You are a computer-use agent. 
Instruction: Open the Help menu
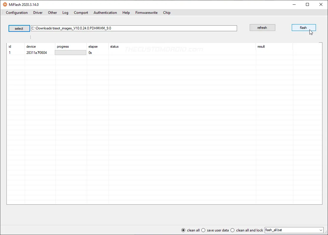click(x=126, y=13)
